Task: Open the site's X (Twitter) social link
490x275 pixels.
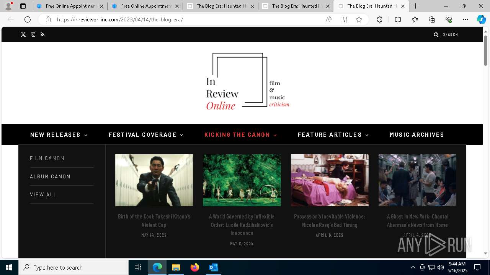Action: point(23,35)
